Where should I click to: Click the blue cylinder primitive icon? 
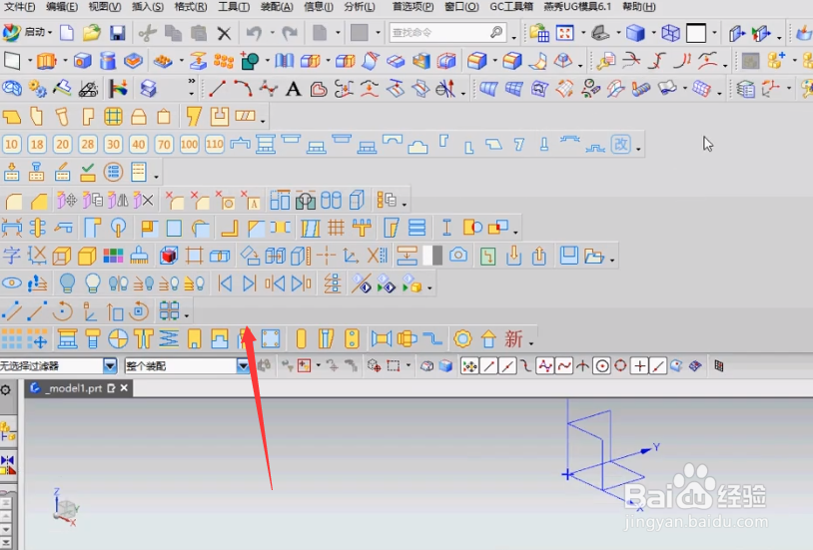pyautogui.click(x=108, y=61)
